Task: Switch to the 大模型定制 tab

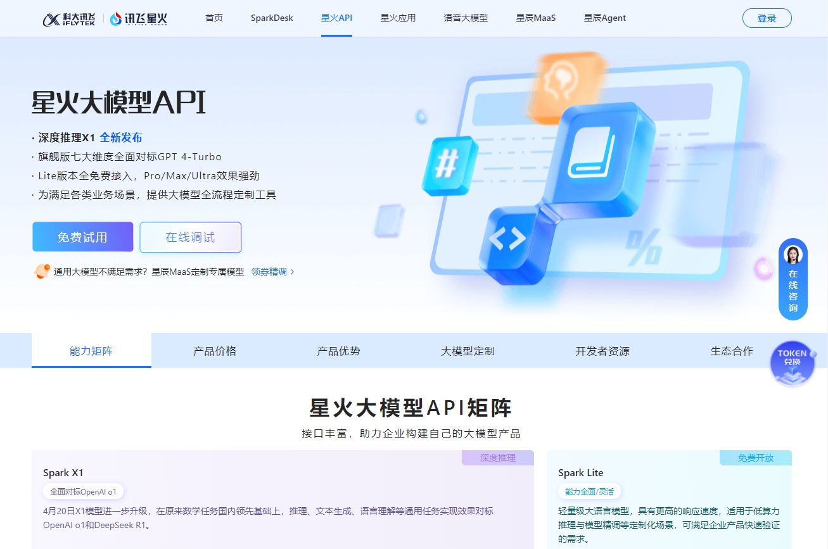Action: pos(468,351)
